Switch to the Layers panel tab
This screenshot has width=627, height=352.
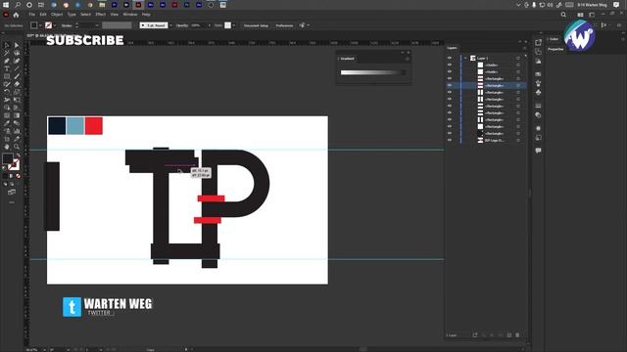pos(452,48)
